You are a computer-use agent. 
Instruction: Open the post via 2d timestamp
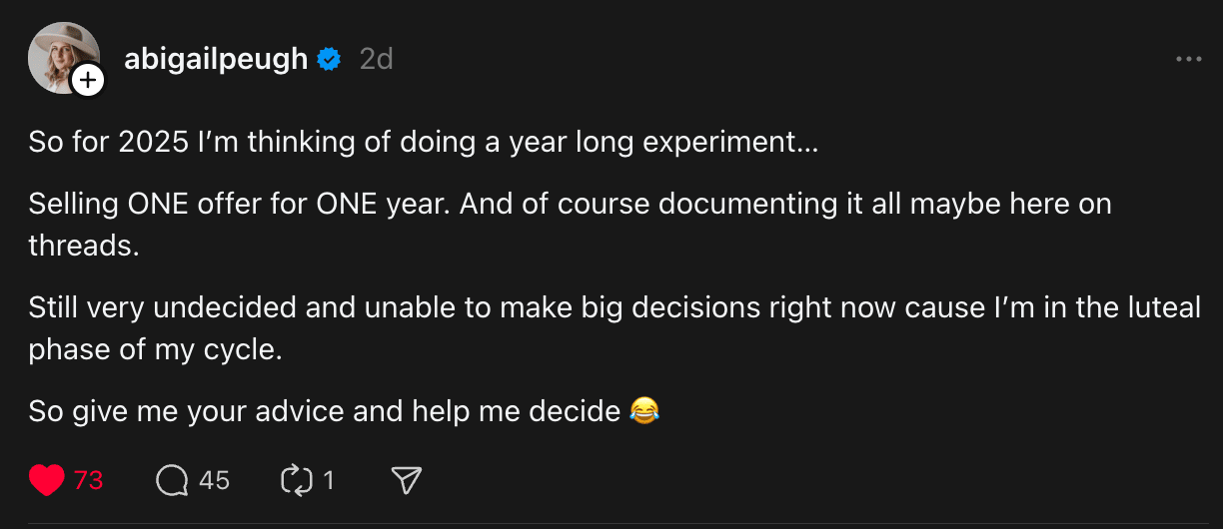pyautogui.click(x=376, y=60)
